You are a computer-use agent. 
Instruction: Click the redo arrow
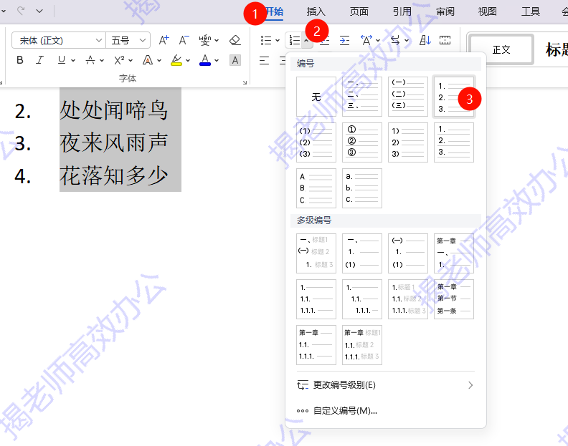click(21, 11)
